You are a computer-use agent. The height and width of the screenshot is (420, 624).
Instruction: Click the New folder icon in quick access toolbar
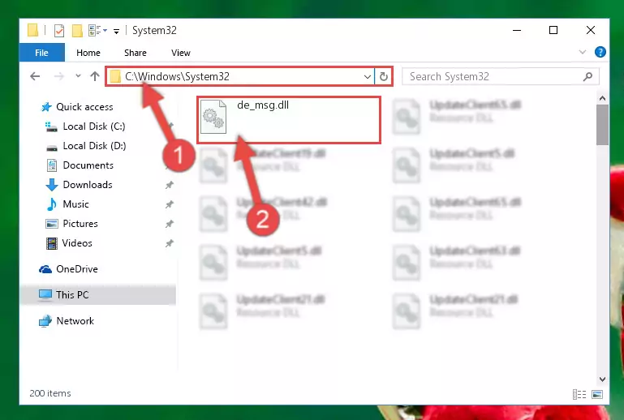77,31
